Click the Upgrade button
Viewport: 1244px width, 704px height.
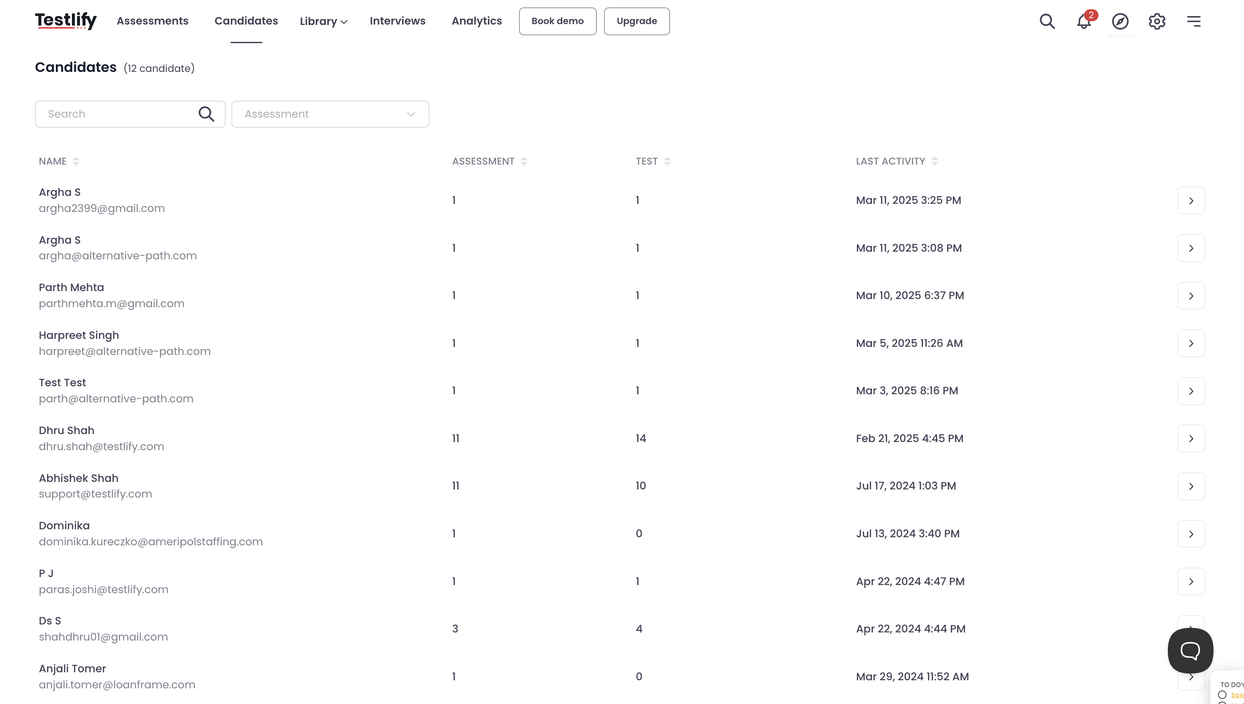[637, 21]
